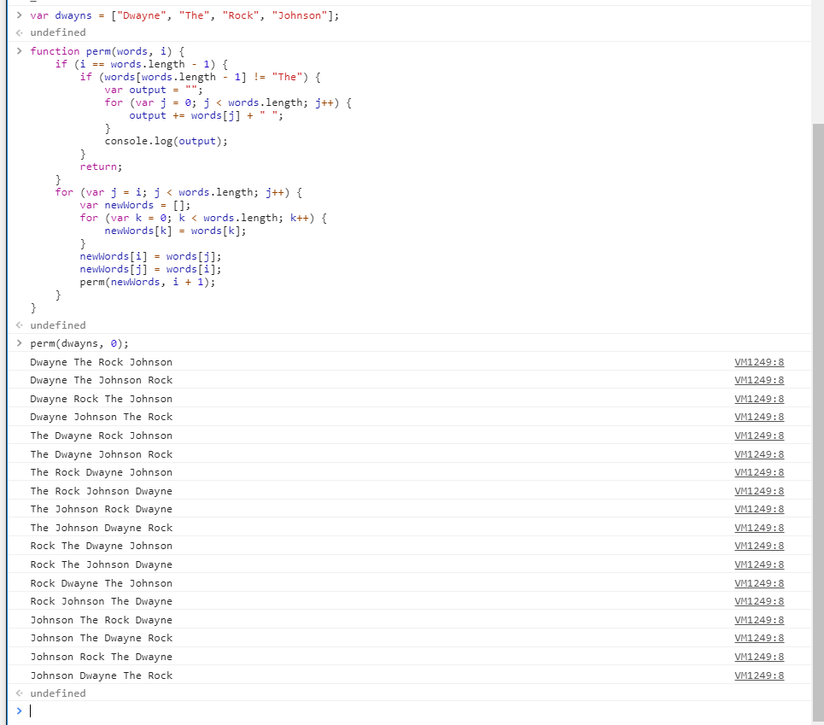Open VM1249:8 link for first log line
The image size is (824, 725).
pyautogui.click(x=759, y=362)
